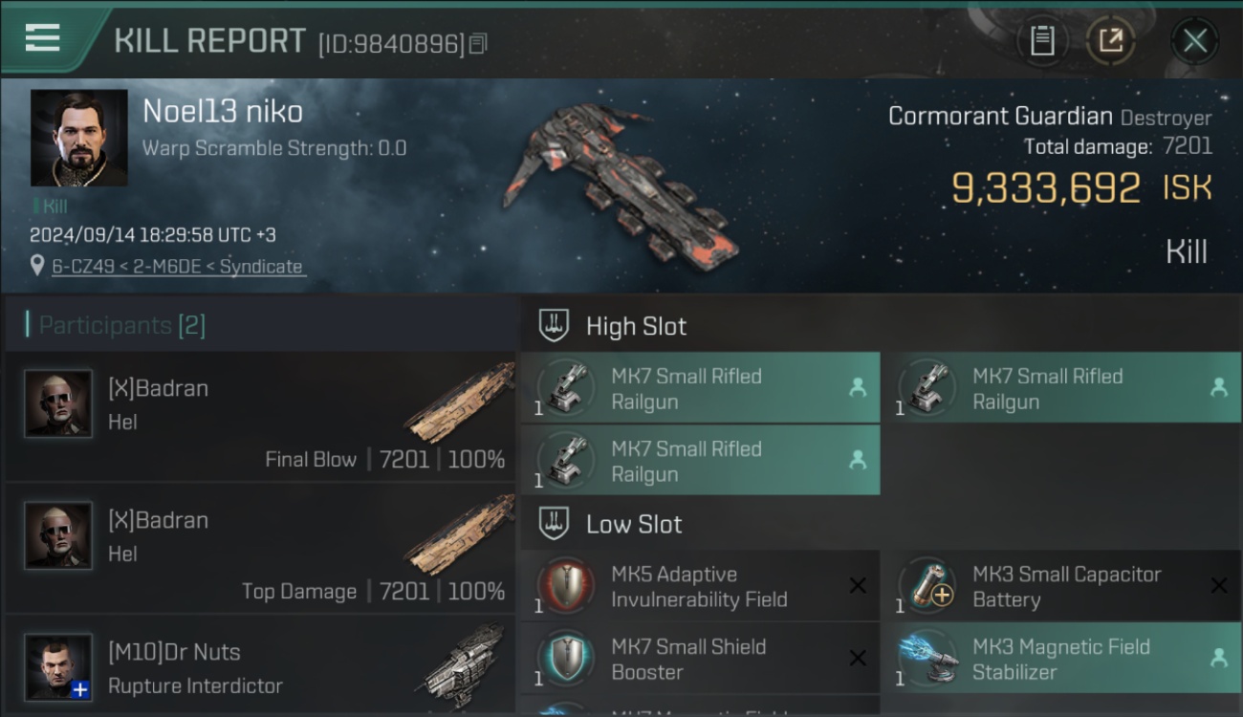Click the High Slot section shield icon
This screenshot has width=1243, height=717.
pos(555,325)
